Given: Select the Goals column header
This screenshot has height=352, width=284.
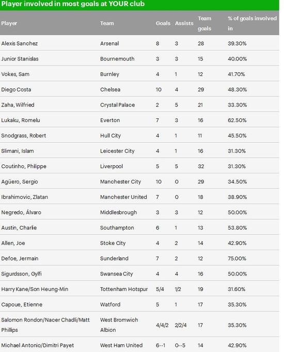Looking at the screenshot, I should [163, 23].
